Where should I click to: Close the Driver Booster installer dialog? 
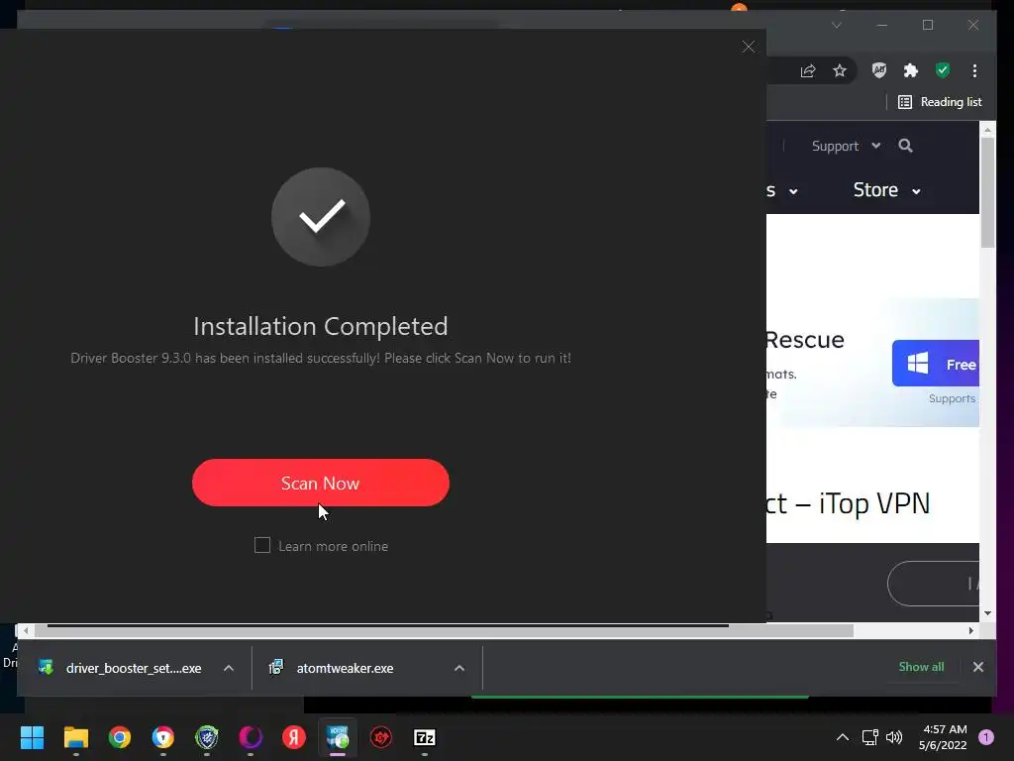(749, 47)
